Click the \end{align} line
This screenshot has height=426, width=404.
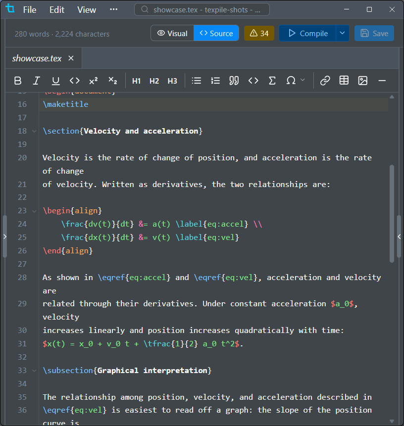(68, 251)
